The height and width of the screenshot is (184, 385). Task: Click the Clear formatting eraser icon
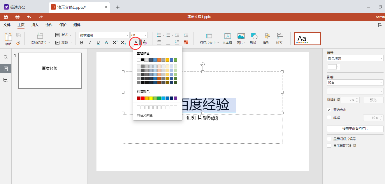pyautogui.click(x=145, y=43)
